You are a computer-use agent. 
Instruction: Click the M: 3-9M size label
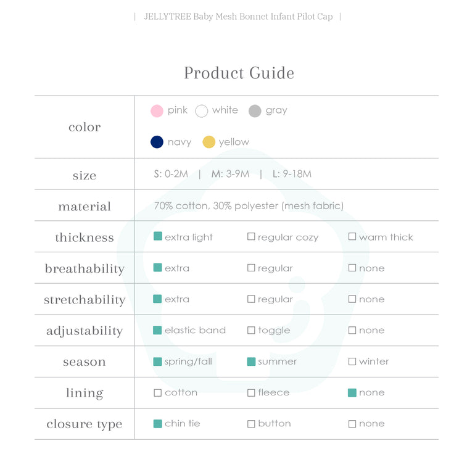click(x=230, y=174)
